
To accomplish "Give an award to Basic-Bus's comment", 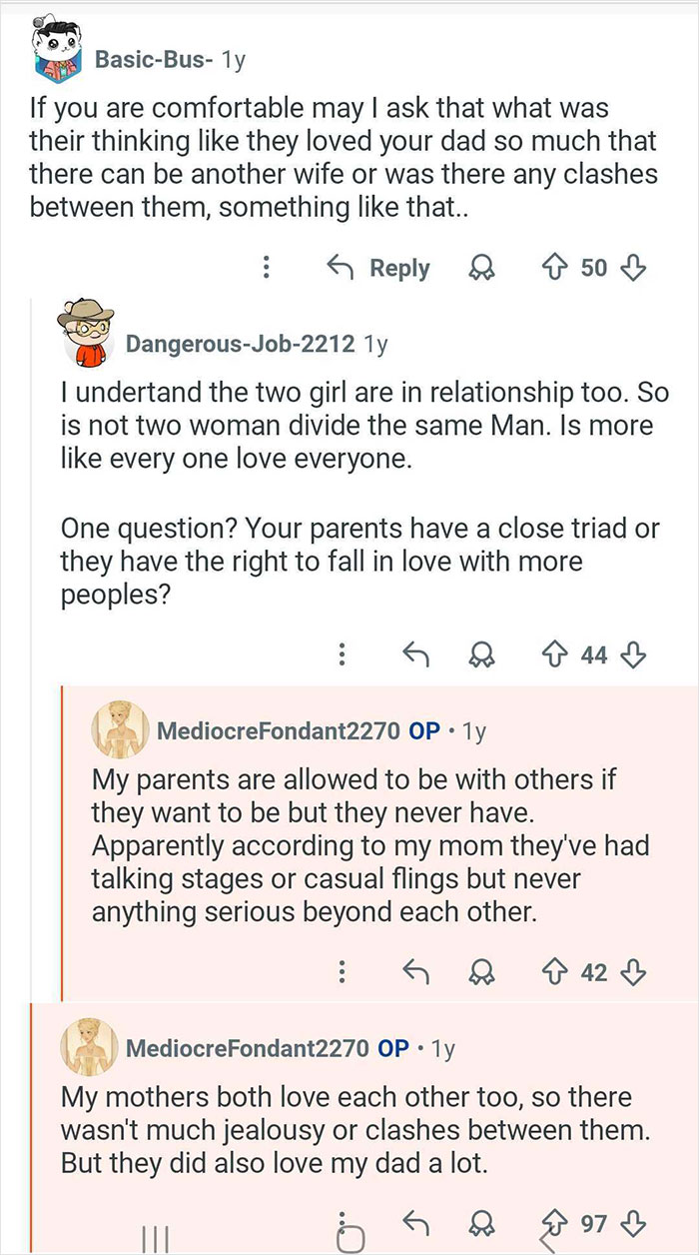I will pos(481,268).
